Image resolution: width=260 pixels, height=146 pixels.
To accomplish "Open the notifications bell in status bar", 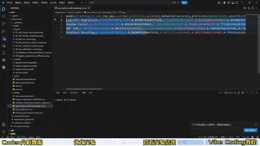I will pyautogui.click(x=257, y=137).
